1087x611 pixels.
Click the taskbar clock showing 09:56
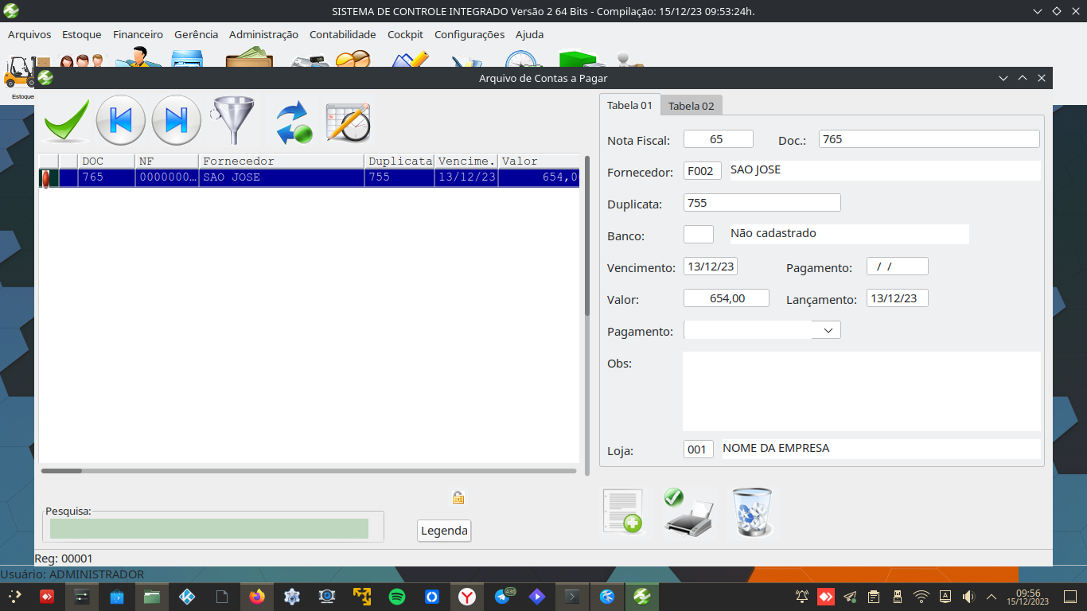(x=1029, y=596)
